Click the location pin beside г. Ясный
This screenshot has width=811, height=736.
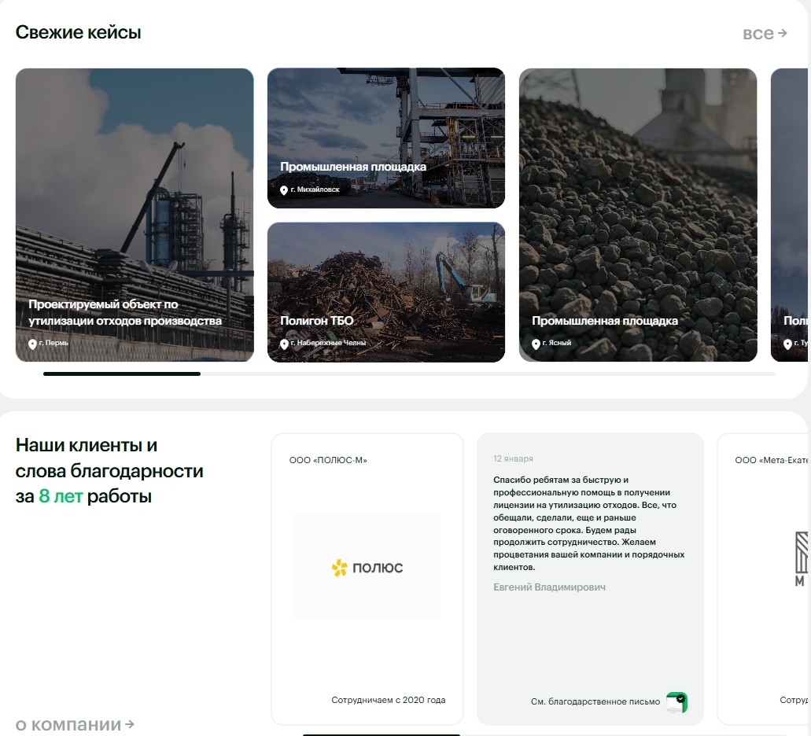coord(536,344)
